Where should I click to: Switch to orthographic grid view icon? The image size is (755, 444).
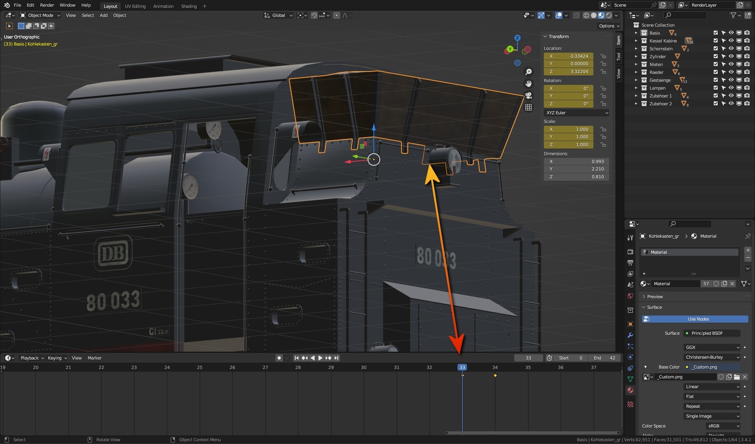click(x=528, y=107)
